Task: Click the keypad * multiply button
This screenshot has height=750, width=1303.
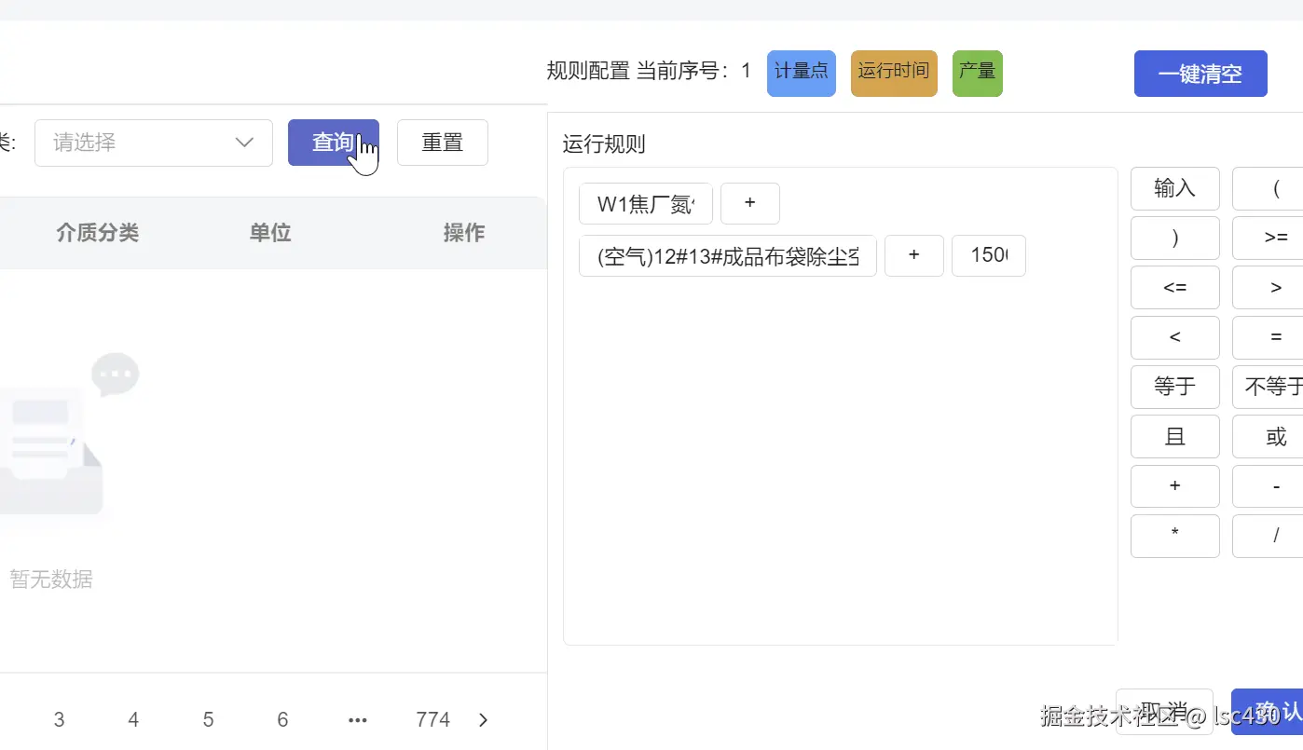Action: coord(1175,536)
